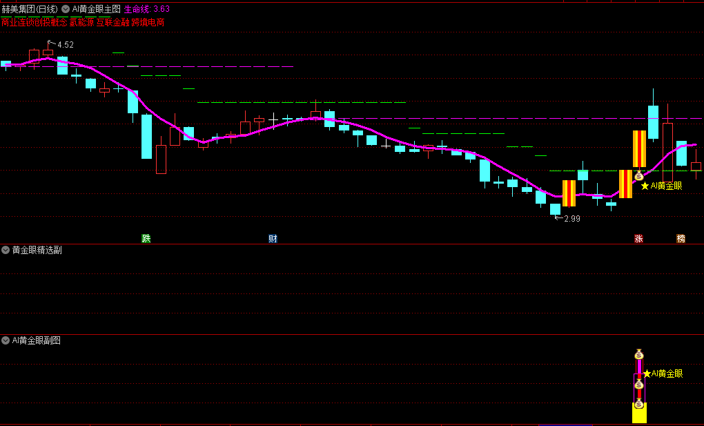This screenshot has height=426, width=704.
Task: Open the 创投概念 concept tag
Action: tap(50, 23)
